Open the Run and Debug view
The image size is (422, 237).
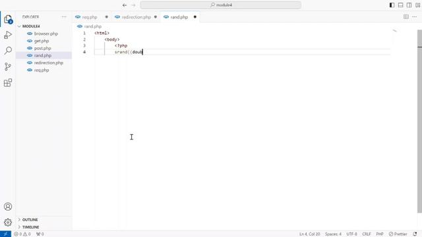point(8,35)
